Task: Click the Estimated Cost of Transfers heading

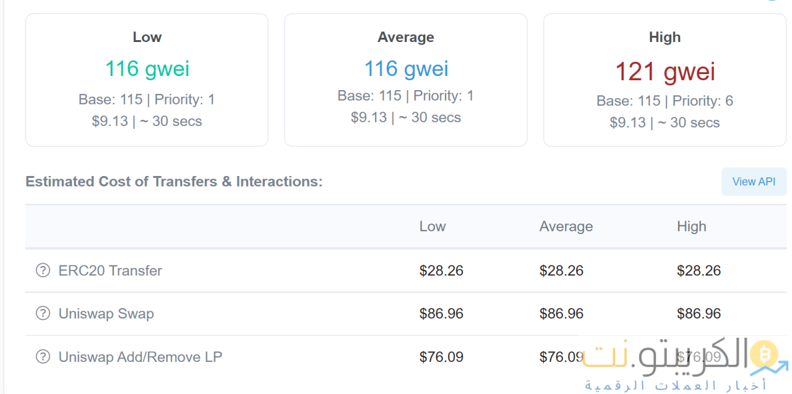Action: [174, 182]
